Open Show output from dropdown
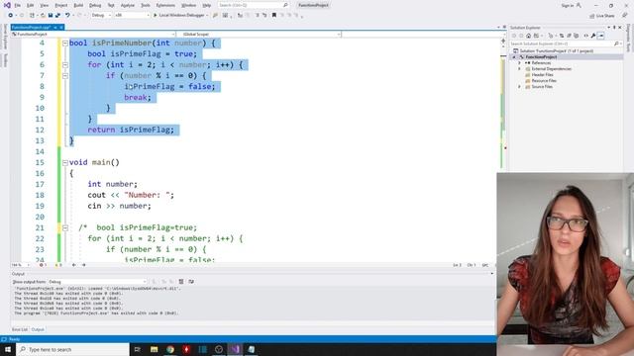 [x=97, y=282]
